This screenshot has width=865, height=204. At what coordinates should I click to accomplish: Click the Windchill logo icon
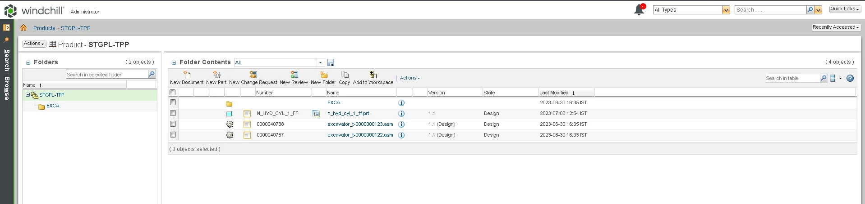click(10, 11)
